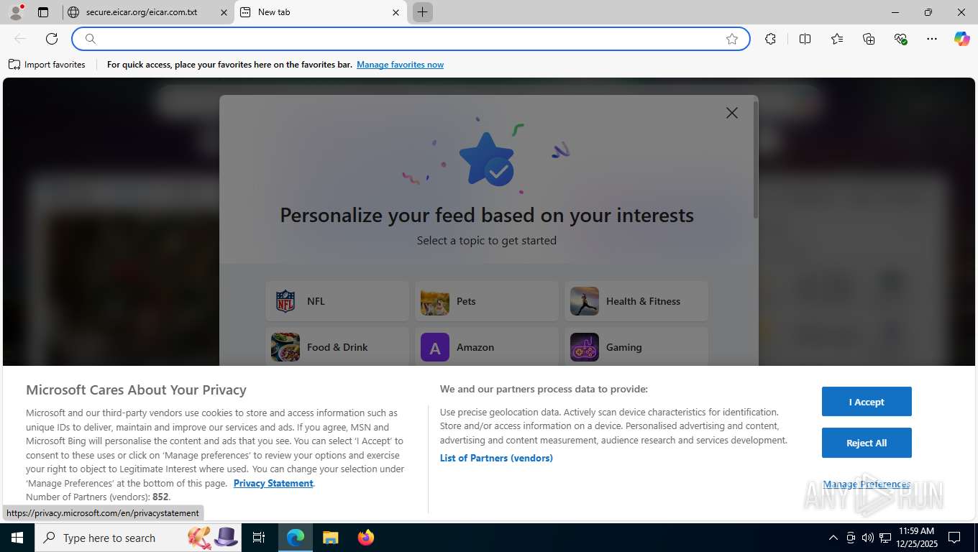
Task: Open Task View on taskbar
Action: click(x=260, y=538)
